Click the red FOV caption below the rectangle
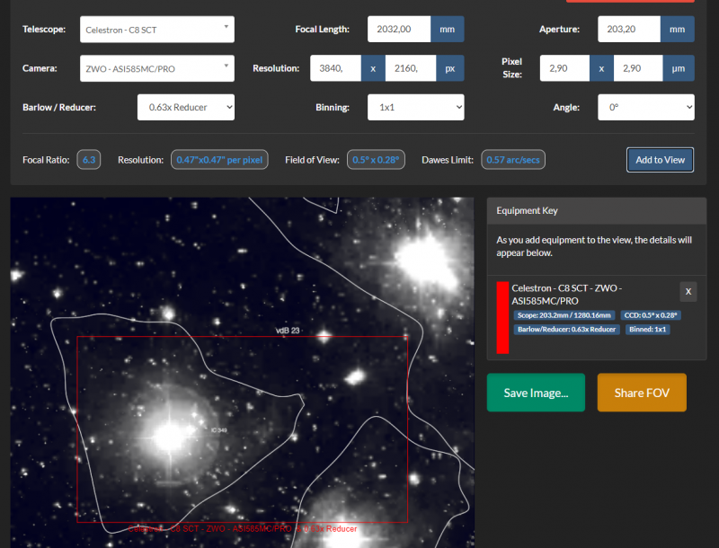The width and height of the screenshot is (719, 548). point(242,529)
